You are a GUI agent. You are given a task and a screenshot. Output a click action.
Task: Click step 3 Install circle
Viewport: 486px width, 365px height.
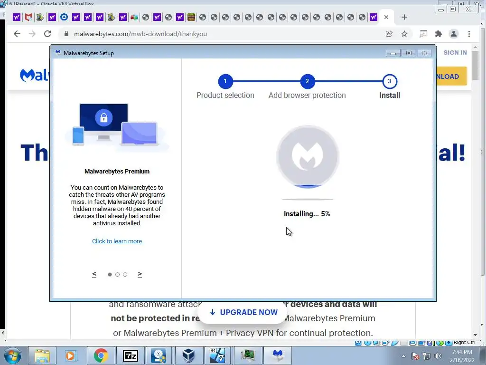pyautogui.click(x=389, y=81)
